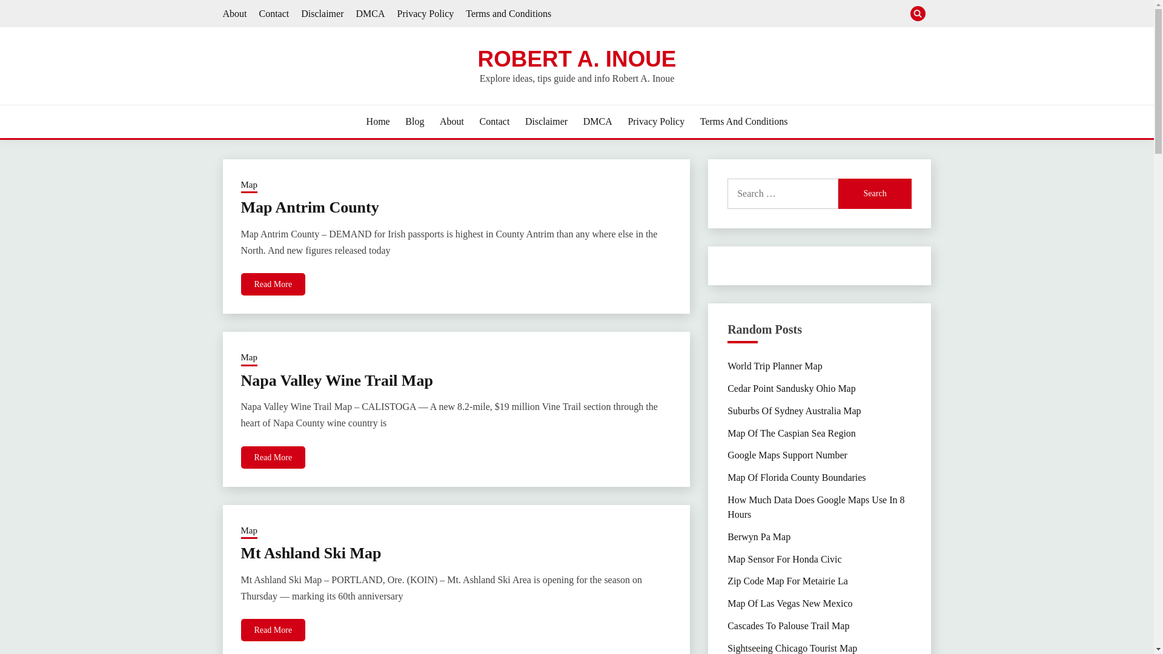This screenshot has width=1163, height=654.
Task: Open Zip Code Map For Metairie La
Action: [x=787, y=581]
